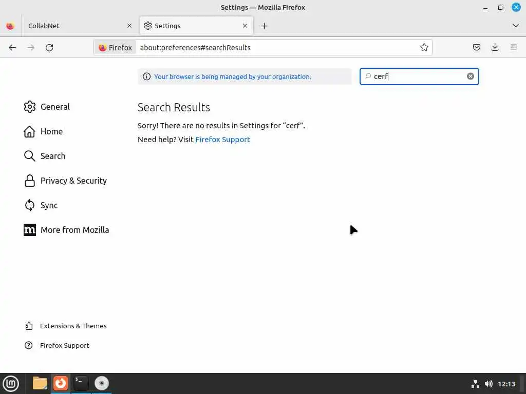Click the Firefox identity box in address bar
This screenshot has height=394, width=526.
click(x=116, y=48)
